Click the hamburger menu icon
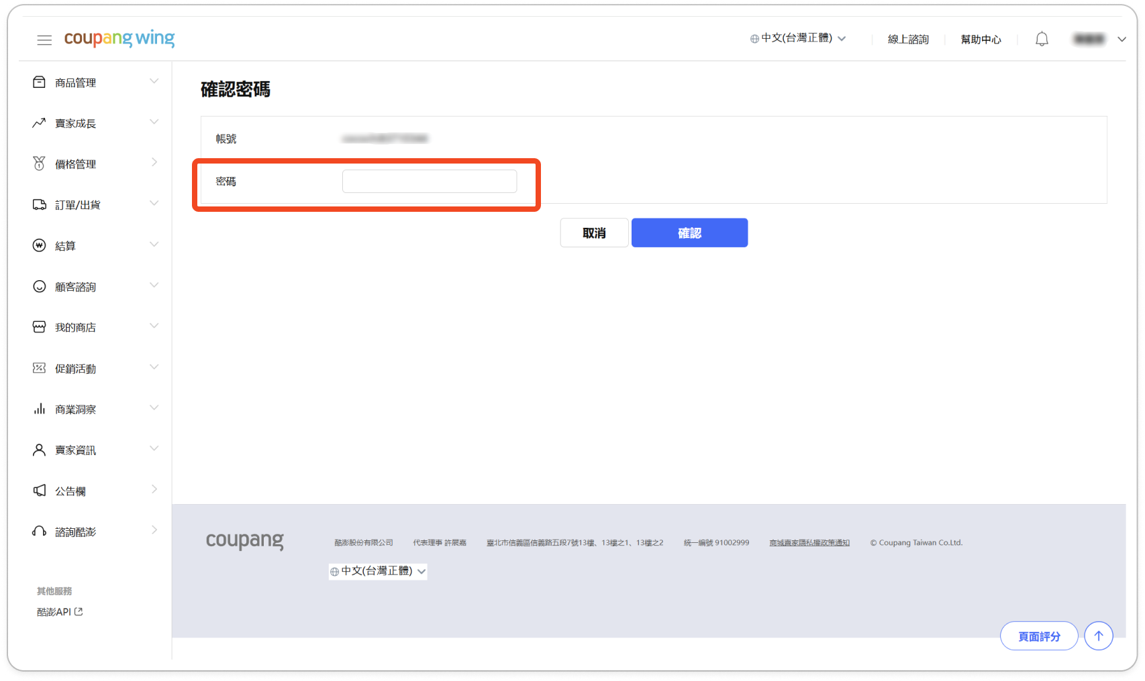The height and width of the screenshot is (681, 1145). tap(44, 40)
